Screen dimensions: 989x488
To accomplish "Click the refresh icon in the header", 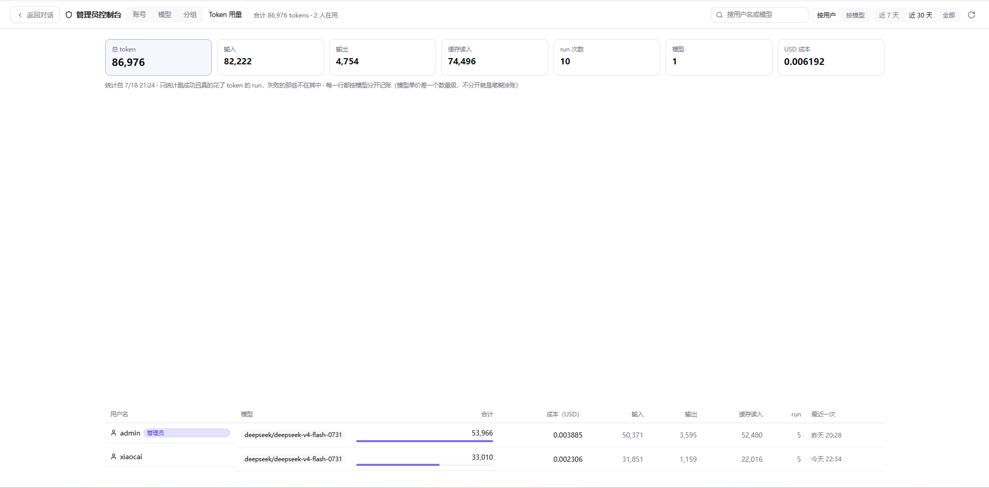I will tap(971, 15).
